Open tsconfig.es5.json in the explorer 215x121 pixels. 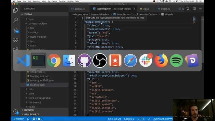point(40,76)
